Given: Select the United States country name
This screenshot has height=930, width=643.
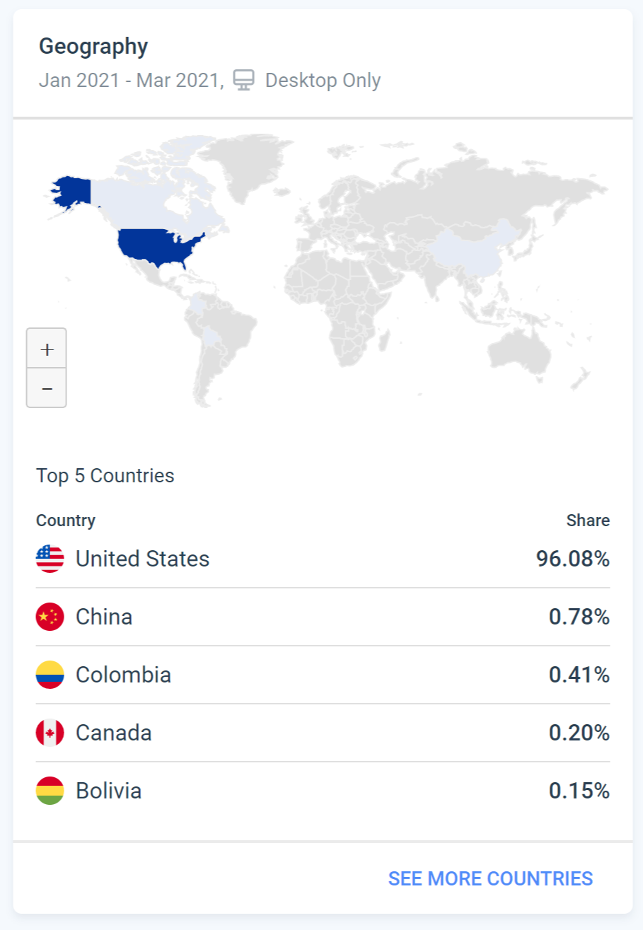Looking at the screenshot, I should [143, 559].
